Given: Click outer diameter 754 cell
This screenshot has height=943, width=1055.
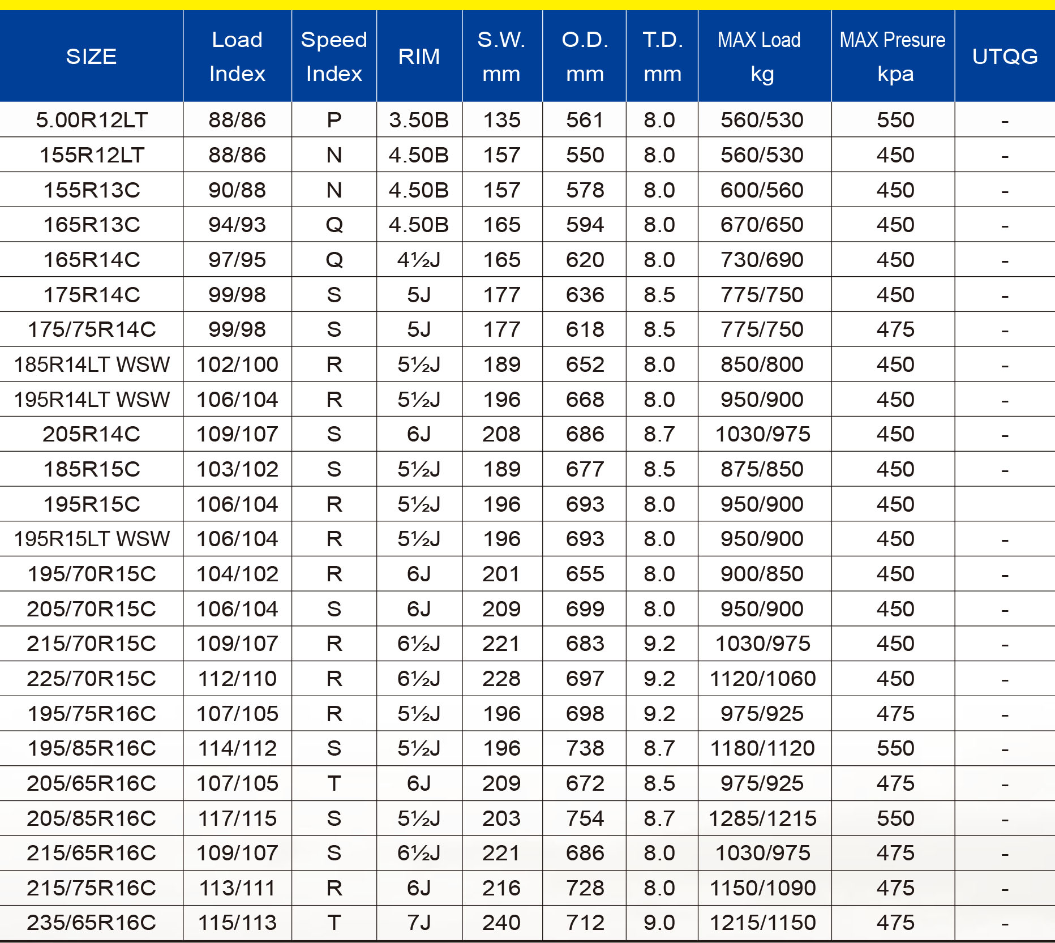Looking at the screenshot, I should [x=585, y=818].
